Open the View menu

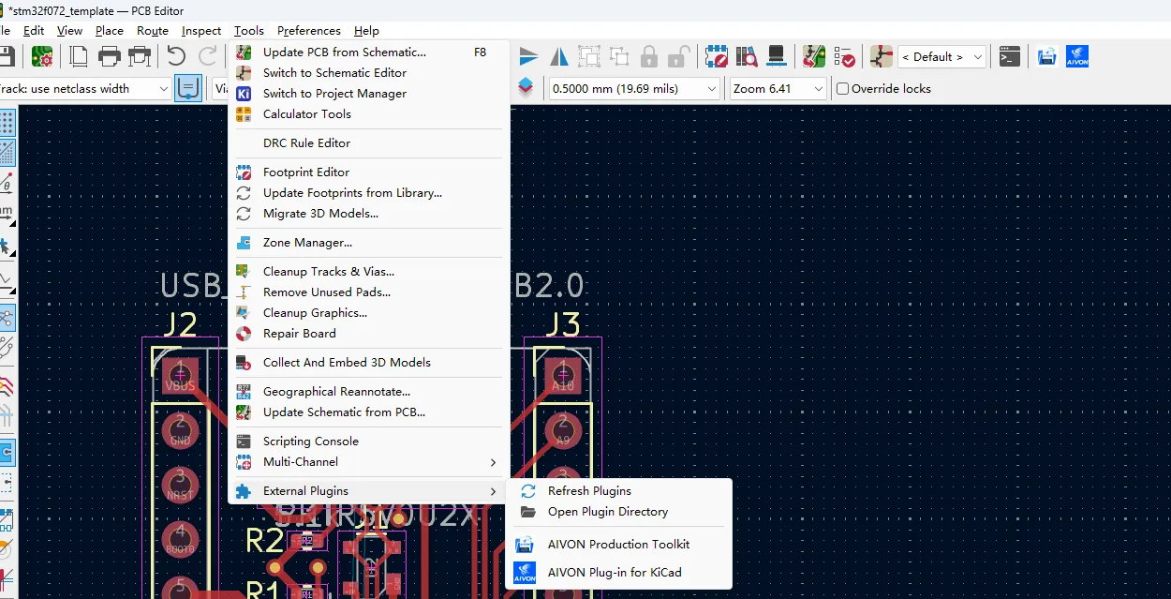[69, 30]
